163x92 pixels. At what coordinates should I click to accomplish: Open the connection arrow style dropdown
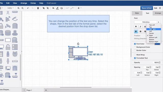coord(67,8)
